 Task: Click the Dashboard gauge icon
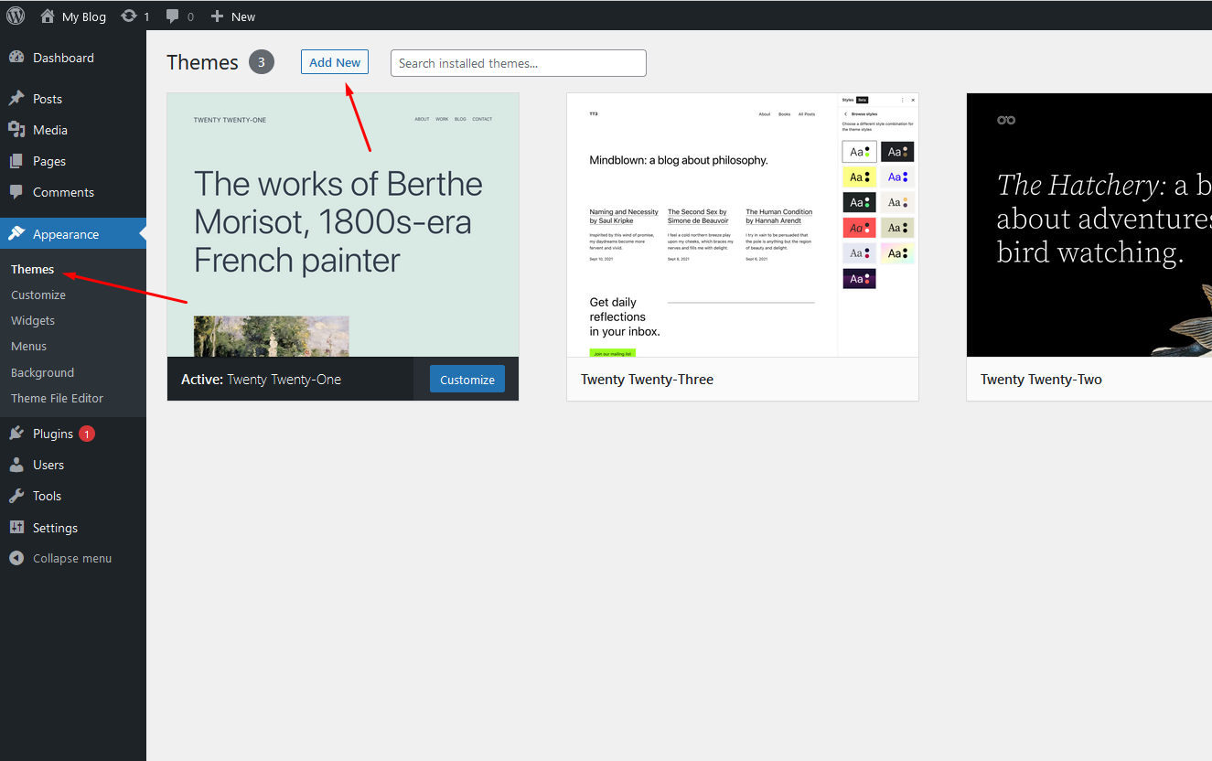tap(16, 58)
